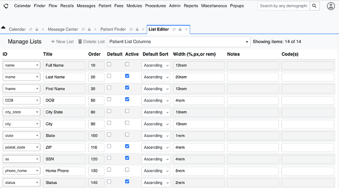Open the Procedures menu
Viewport: 339px width, 188px height.
pyautogui.click(x=155, y=6)
